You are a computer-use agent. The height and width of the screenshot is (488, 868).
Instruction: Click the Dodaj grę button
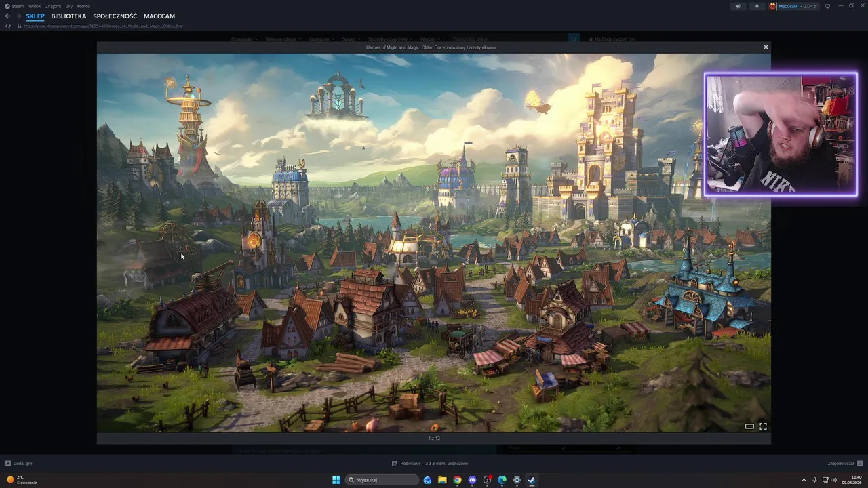click(19, 464)
